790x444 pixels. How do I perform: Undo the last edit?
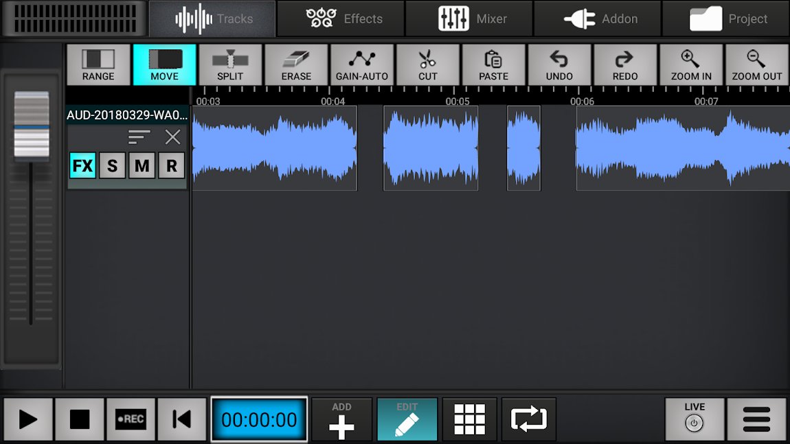559,64
